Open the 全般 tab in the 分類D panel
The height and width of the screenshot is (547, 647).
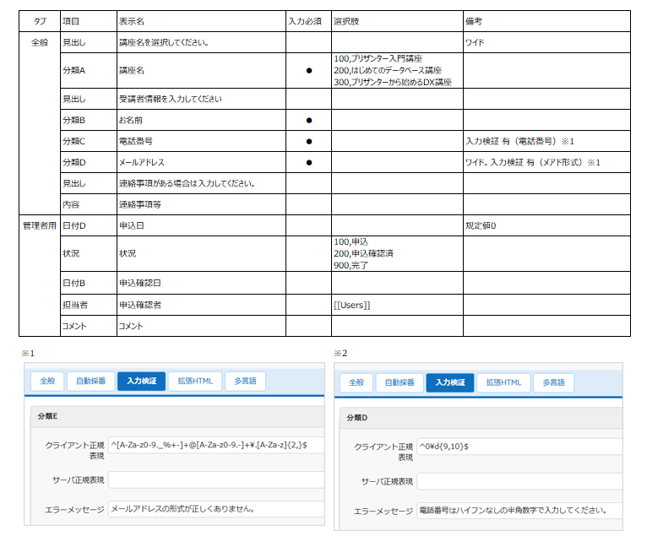(356, 383)
